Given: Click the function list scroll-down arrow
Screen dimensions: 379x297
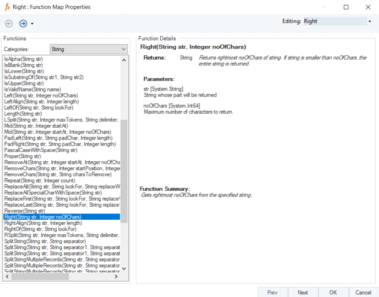Looking at the screenshot, I should (124, 269).
